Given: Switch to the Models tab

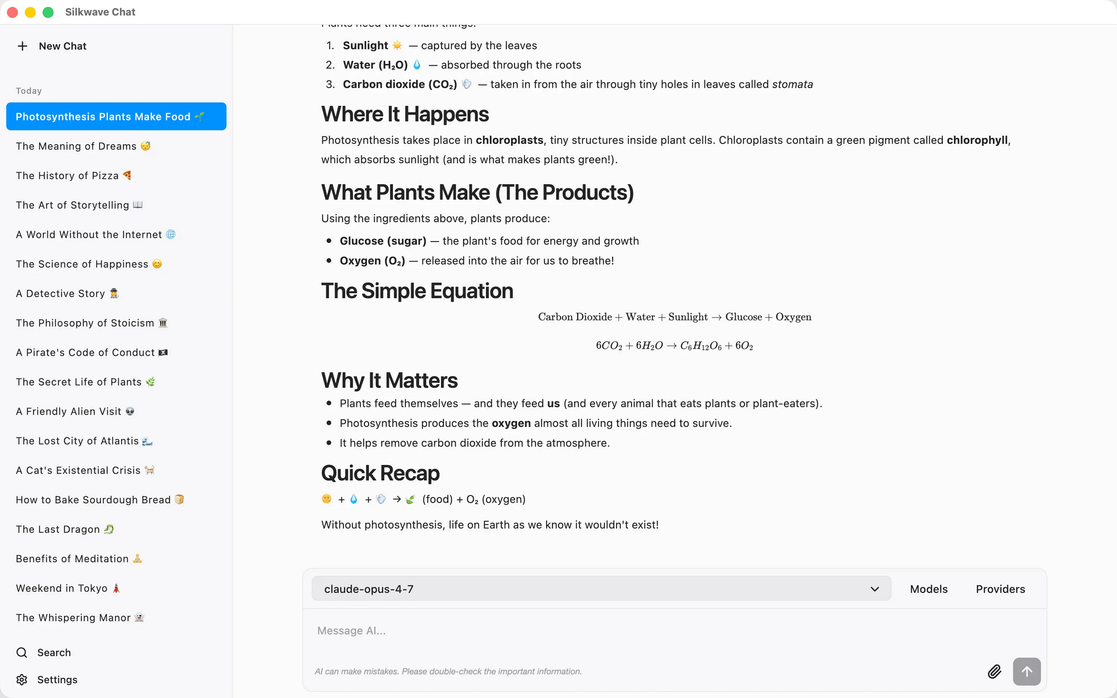Looking at the screenshot, I should click(929, 589).
